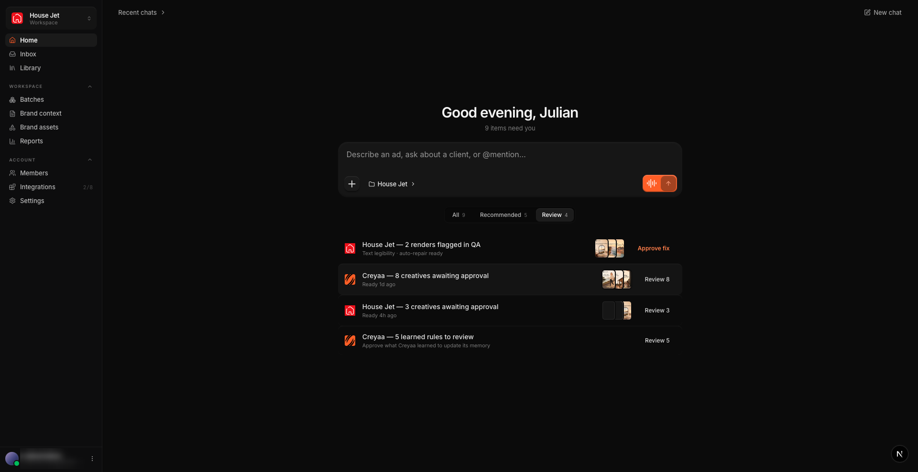Open thumbnails of flagged House Jet renders
The height and width of the screenshot is (472, 918).
coord(610,248)
